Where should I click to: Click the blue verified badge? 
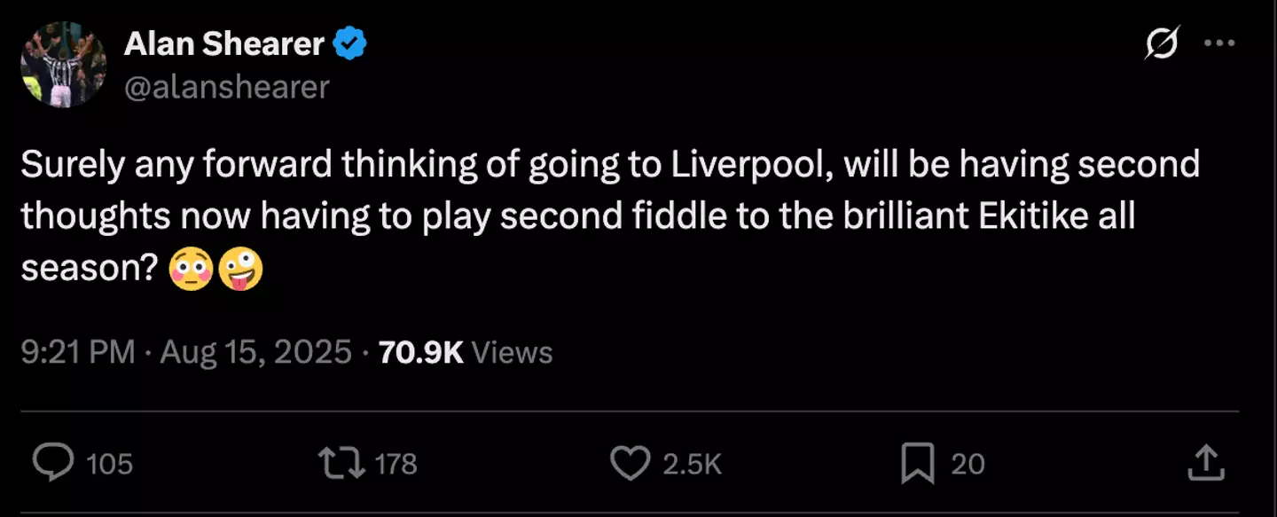348,42
